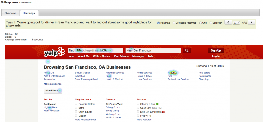Open the Shopping category
This screenshot has height=122, width=263.
coord(203,79)
